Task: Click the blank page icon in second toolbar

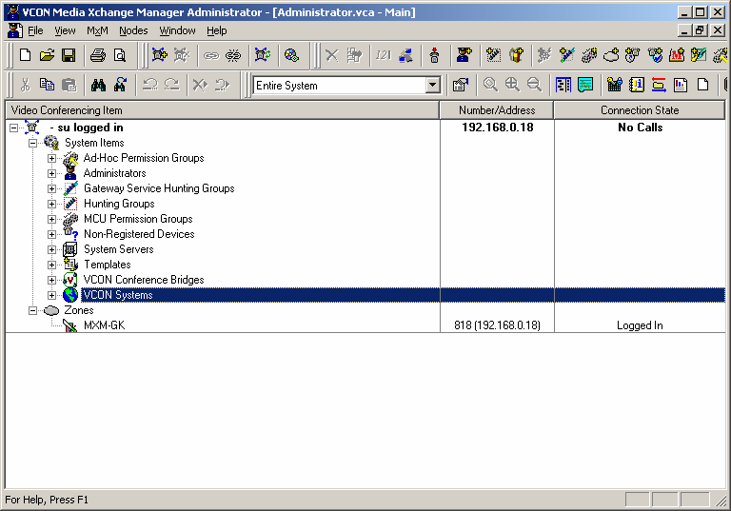Action: coord(702,85)
